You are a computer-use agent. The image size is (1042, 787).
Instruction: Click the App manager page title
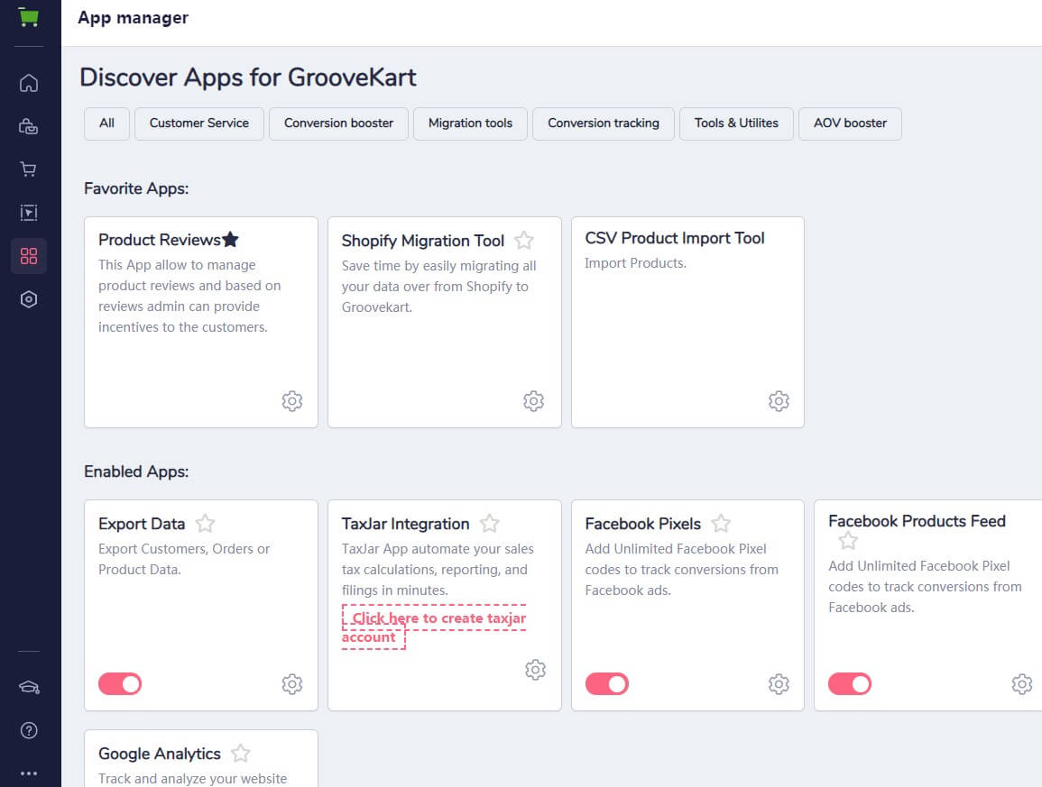tap(133, 18)
